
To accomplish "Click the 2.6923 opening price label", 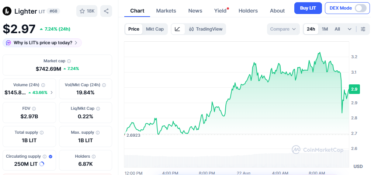I will [x=133, y=136].
